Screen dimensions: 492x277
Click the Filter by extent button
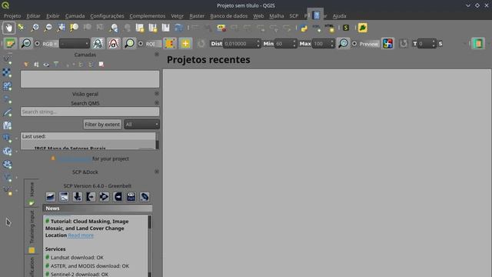click(102, 125)
